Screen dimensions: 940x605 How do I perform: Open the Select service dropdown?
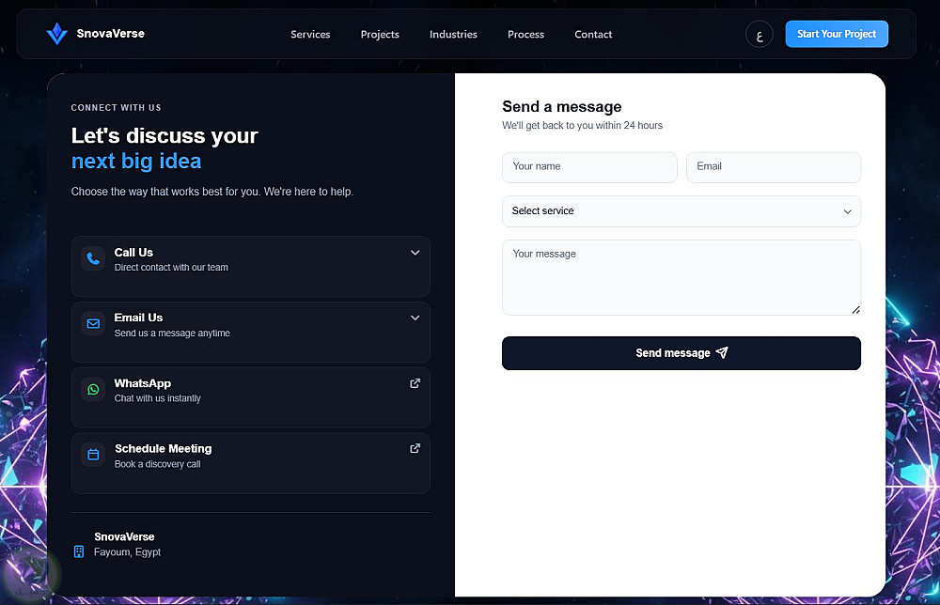click(x=681, y=211)
